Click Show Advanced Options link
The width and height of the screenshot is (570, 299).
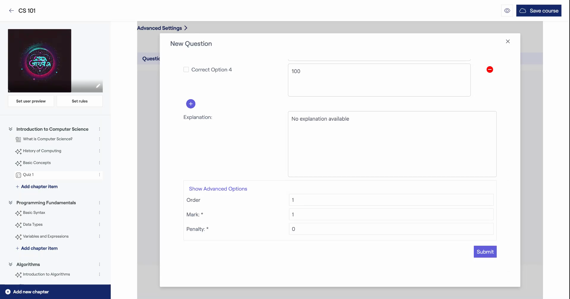[x=218, y=189]
